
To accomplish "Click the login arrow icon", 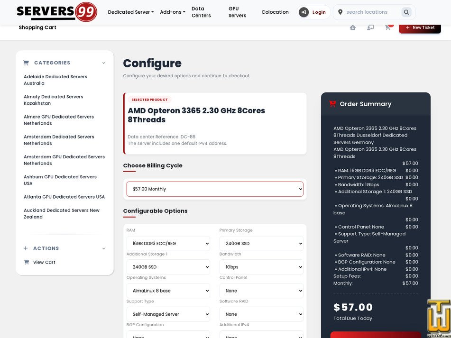I will click(304, 12).
